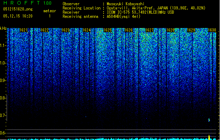220x140 pixels.
Task: Click the 1625 time marker
Action: [x=107, y=30]
